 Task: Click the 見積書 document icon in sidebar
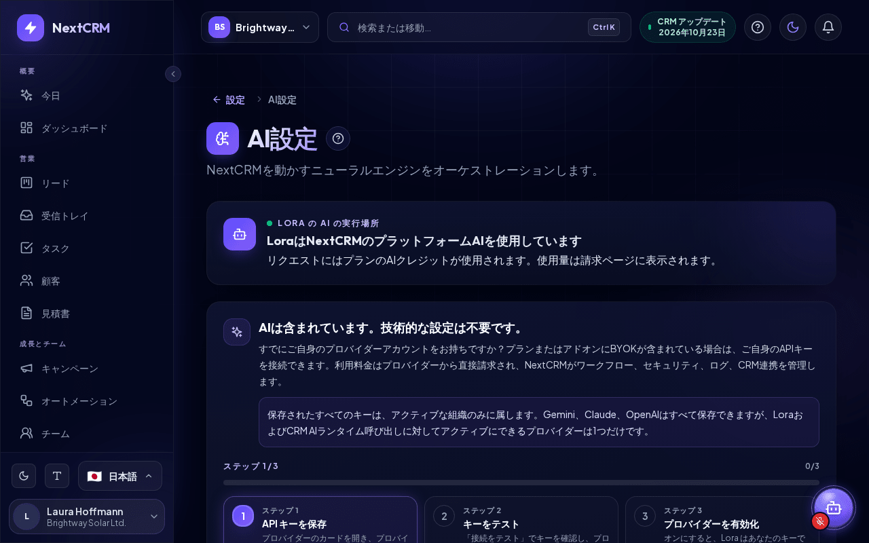click(26, 314)
